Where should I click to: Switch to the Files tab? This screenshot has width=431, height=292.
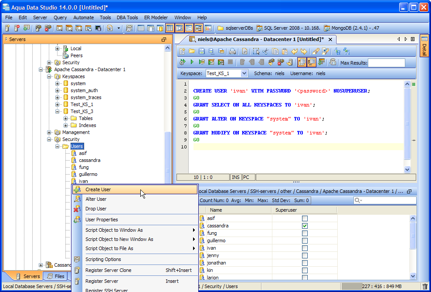[55, 276]
